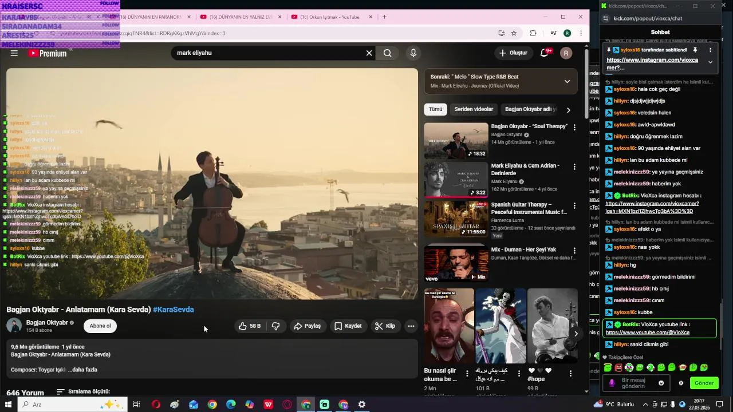Open options for 'Soul Therapy' video
Image resolution: width=733 pixels, height=412 pixels.
click(x=574, y=128)
